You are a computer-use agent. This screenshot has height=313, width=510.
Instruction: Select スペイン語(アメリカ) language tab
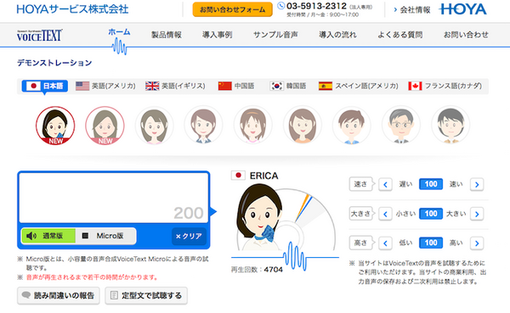(x=359, y=86)
